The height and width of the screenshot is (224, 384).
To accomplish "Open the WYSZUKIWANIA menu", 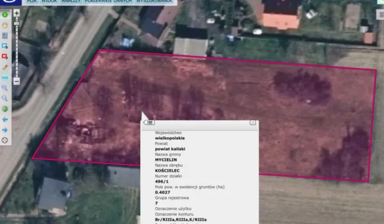I will [154, 2].
